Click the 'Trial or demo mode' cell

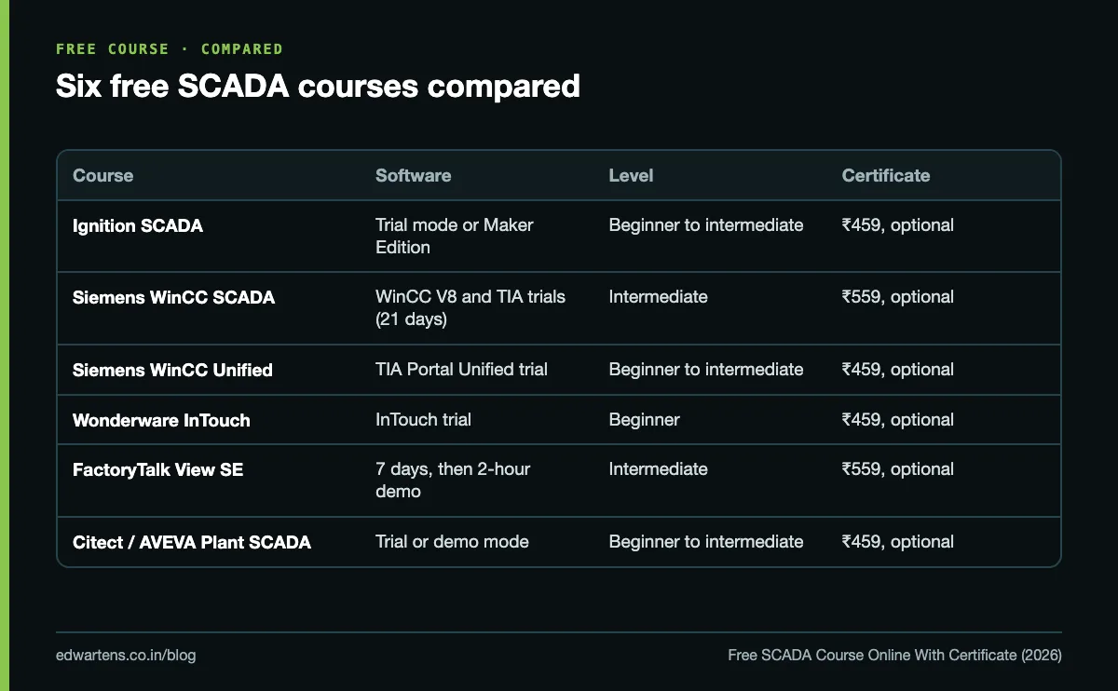[x=452, y=541]
